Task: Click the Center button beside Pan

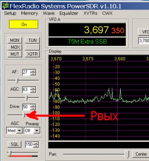Action: click(141, 154)
